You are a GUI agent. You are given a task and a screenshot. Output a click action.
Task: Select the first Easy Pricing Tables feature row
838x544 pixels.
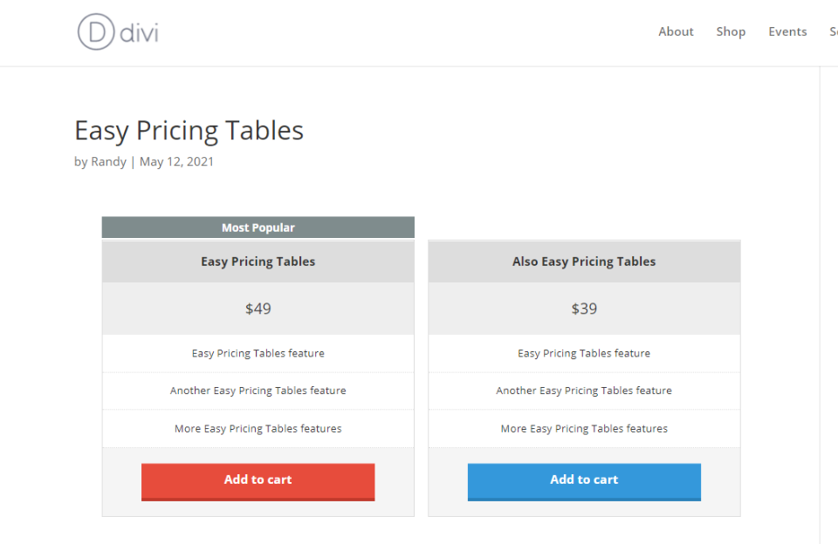(258, 353)
